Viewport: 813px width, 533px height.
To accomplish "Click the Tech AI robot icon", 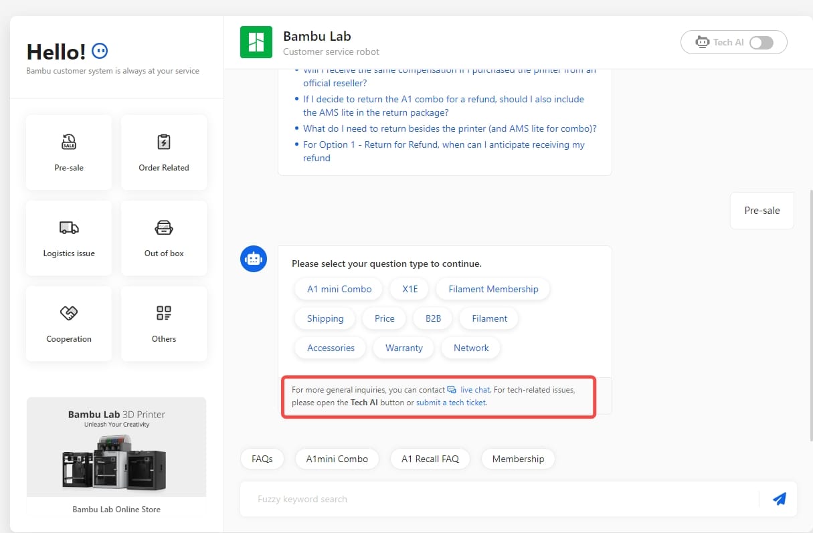I will pos(702,42).
